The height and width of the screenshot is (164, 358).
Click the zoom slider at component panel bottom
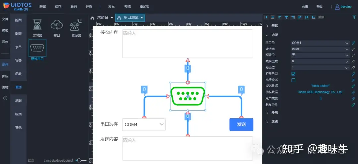pyautogui.click(x=81, y=160)
